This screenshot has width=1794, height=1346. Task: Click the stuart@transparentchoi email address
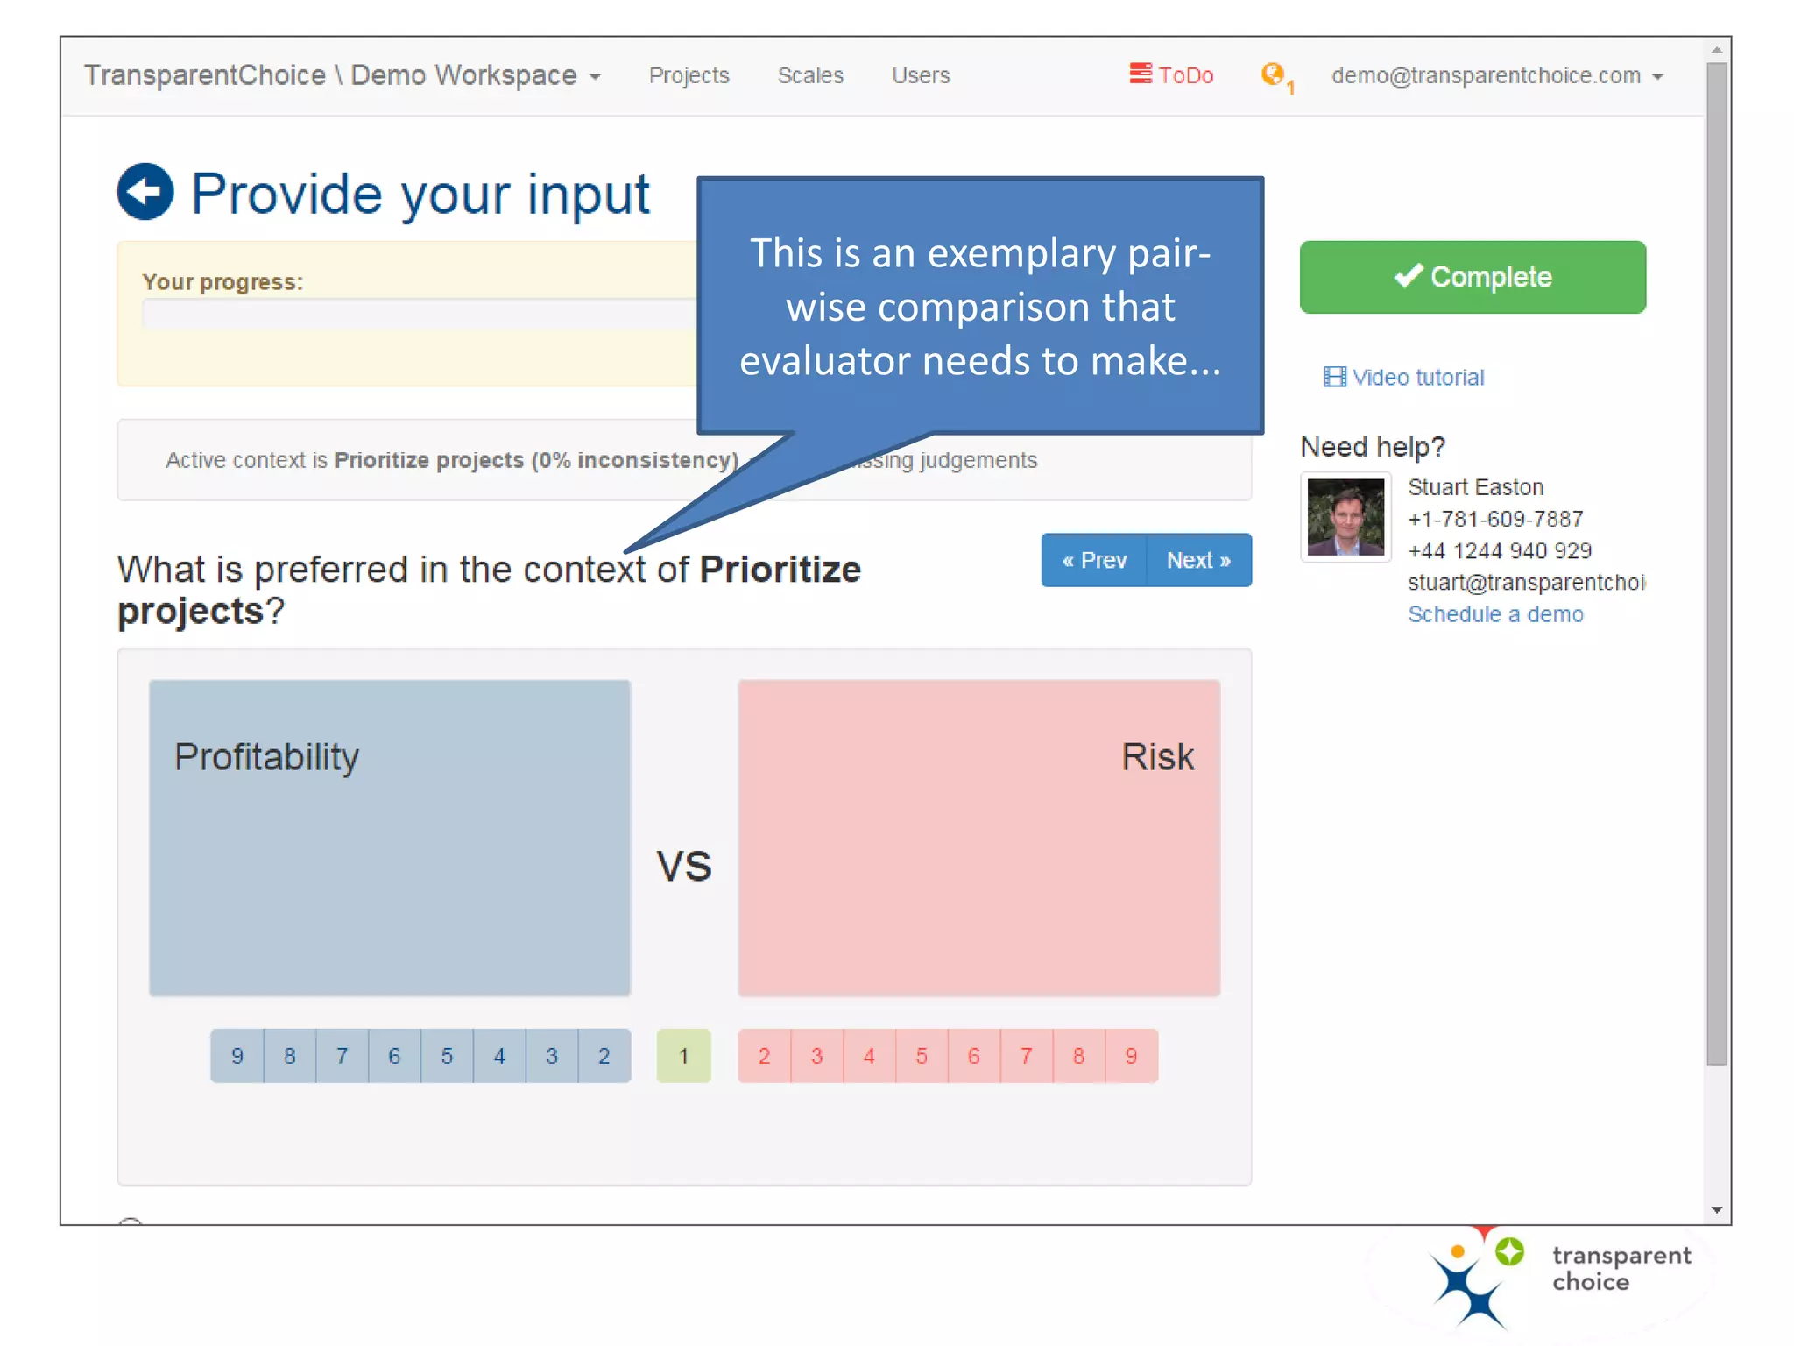pyautogui.click(x=1526, y=583)
